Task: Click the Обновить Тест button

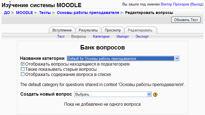Action: click(186, 20)
